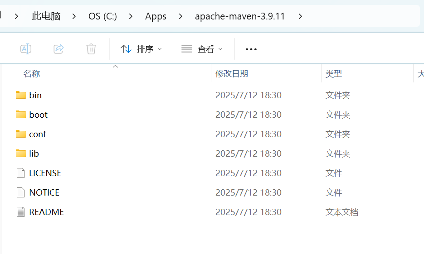The image size is (424, 254).
Task: Click the Share toolbar icon
Action: 58,49
